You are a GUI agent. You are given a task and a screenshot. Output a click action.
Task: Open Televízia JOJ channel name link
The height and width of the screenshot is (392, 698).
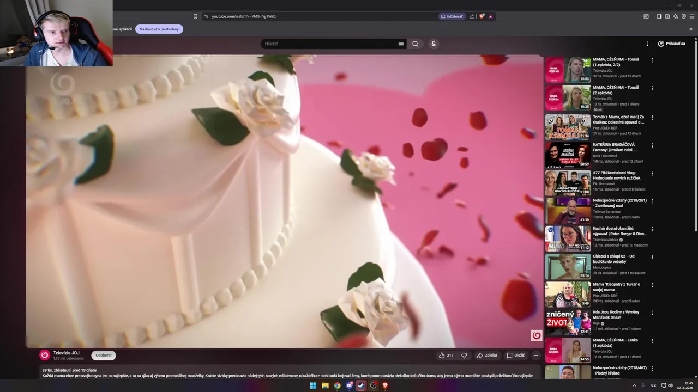point(66,353)
